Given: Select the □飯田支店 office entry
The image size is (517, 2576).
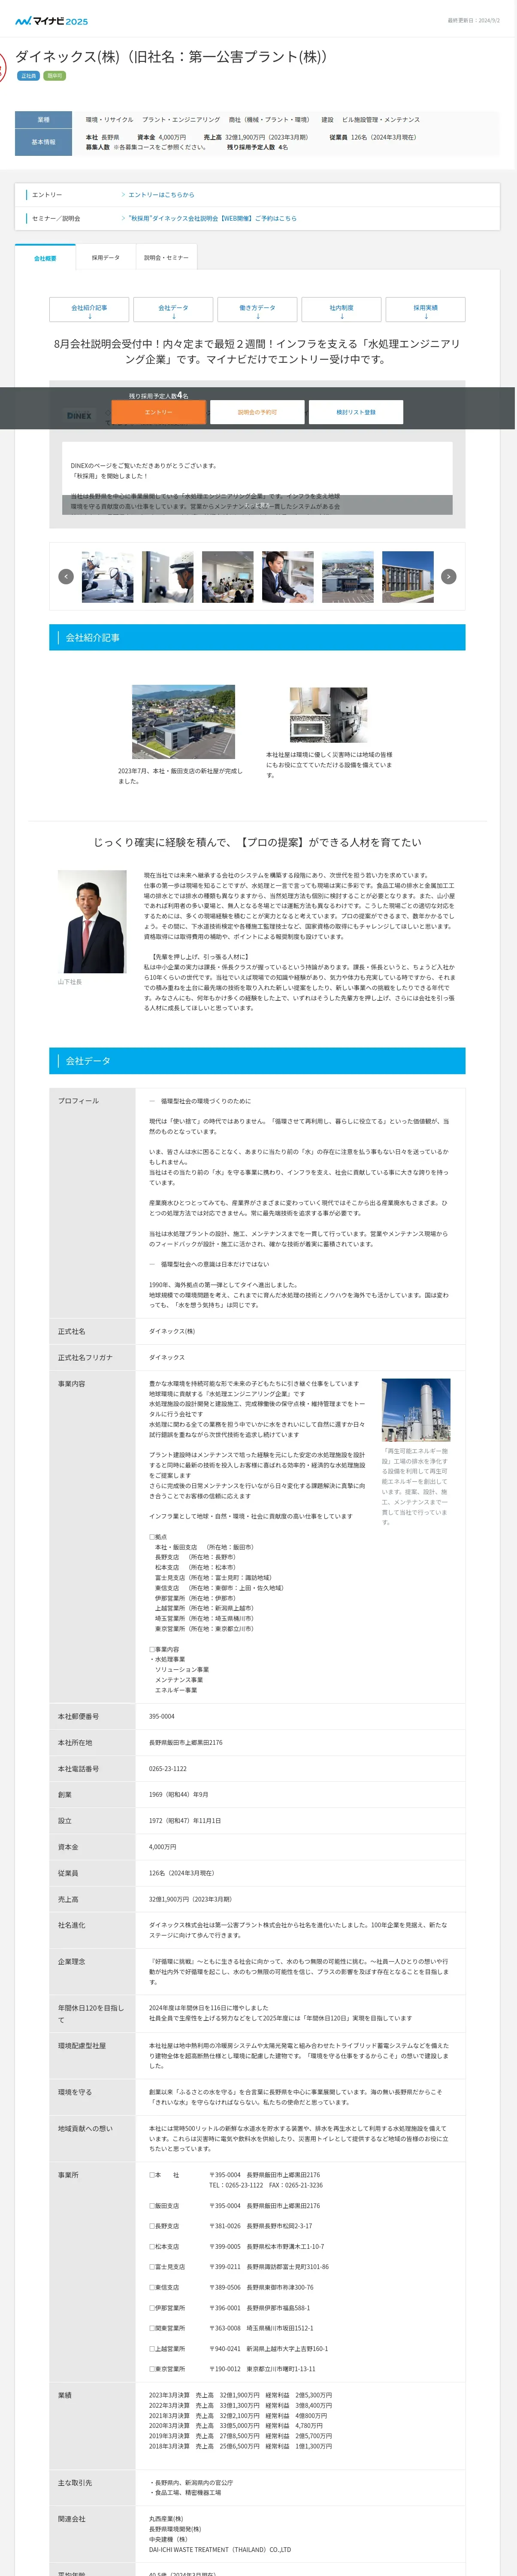Looking at the screenshot, I should pyautogui.click(x=164, y=2205).
